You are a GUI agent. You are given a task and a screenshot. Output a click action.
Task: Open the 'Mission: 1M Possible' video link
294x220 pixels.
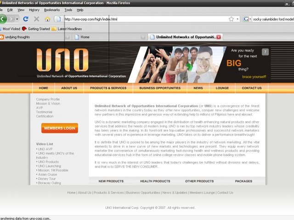(53, 170)
